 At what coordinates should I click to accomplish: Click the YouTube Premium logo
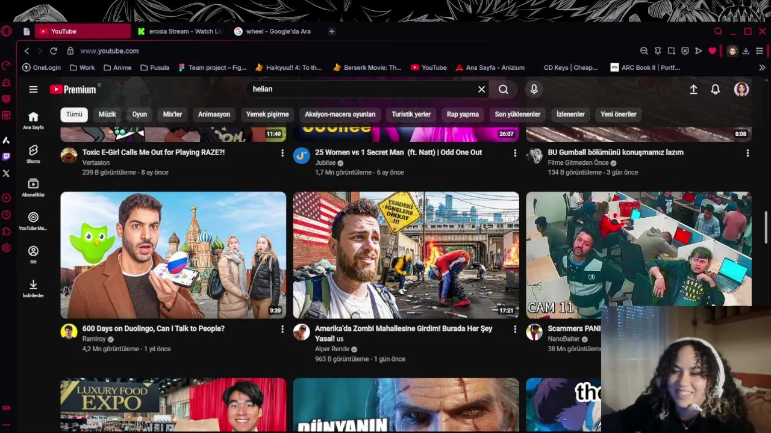coord(73,89)
